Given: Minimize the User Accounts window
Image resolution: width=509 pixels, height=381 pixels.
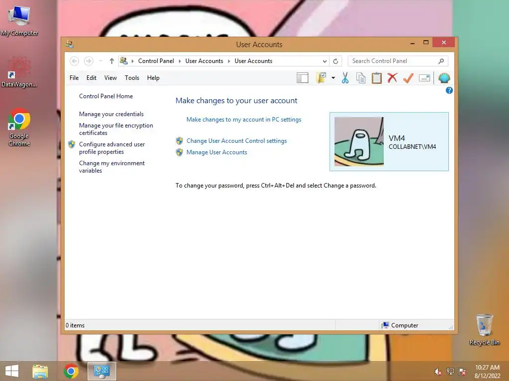Looking at the screenshot, I should tap(412, 43).
